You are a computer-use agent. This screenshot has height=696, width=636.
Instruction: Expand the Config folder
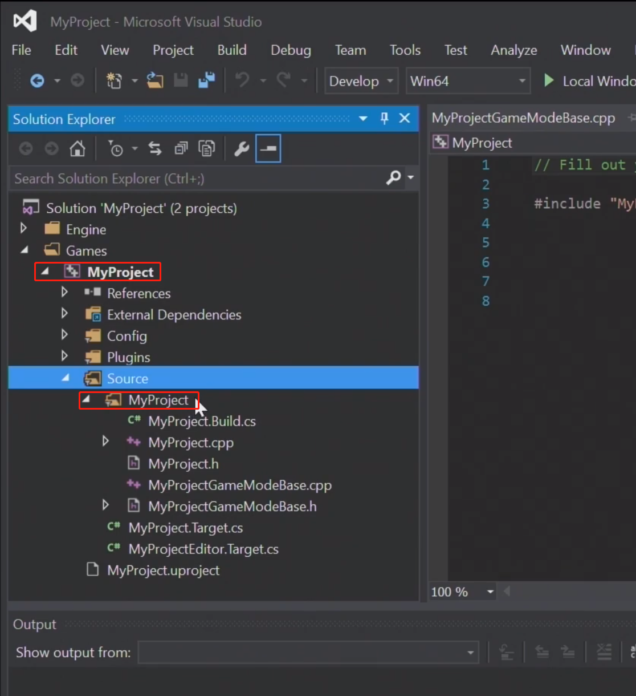tap(64, 335)
